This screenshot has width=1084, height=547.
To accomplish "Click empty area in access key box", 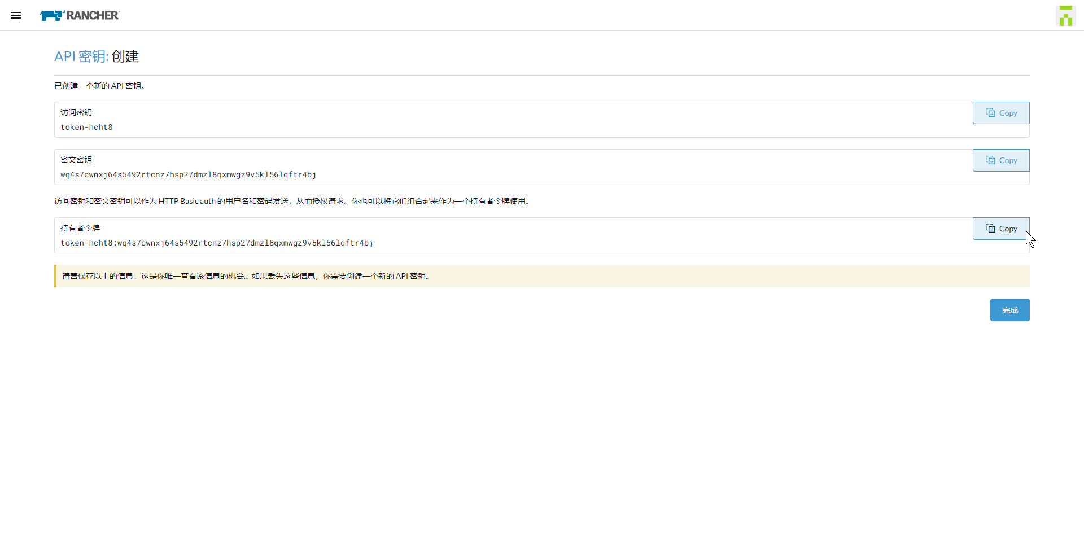I will click(508, 120).
